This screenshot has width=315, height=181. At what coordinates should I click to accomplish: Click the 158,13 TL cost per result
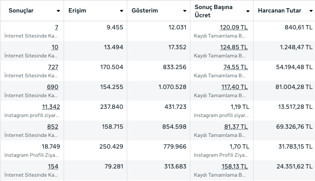[x=235, y=166]
